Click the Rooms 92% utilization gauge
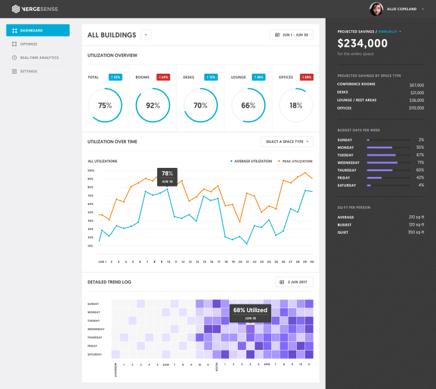 point(153,105)
